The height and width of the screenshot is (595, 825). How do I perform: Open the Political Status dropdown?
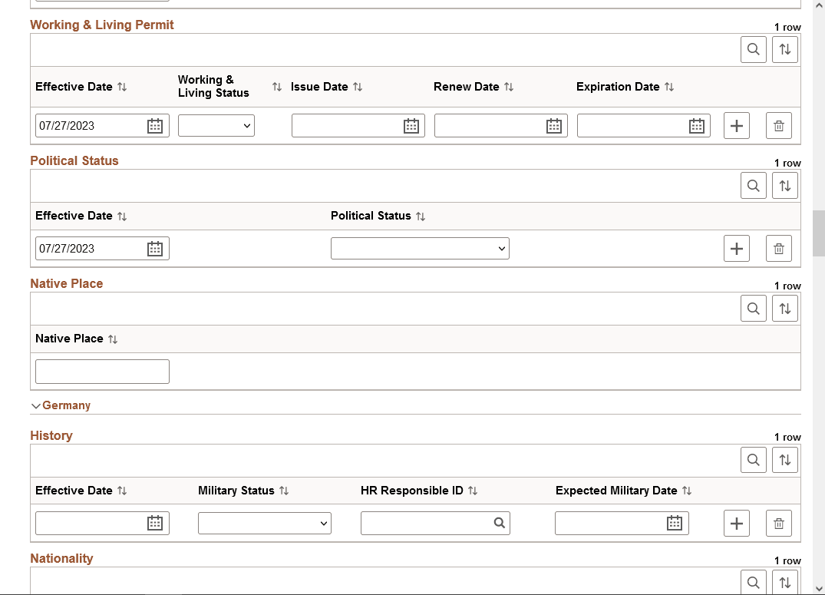(420, 248)
